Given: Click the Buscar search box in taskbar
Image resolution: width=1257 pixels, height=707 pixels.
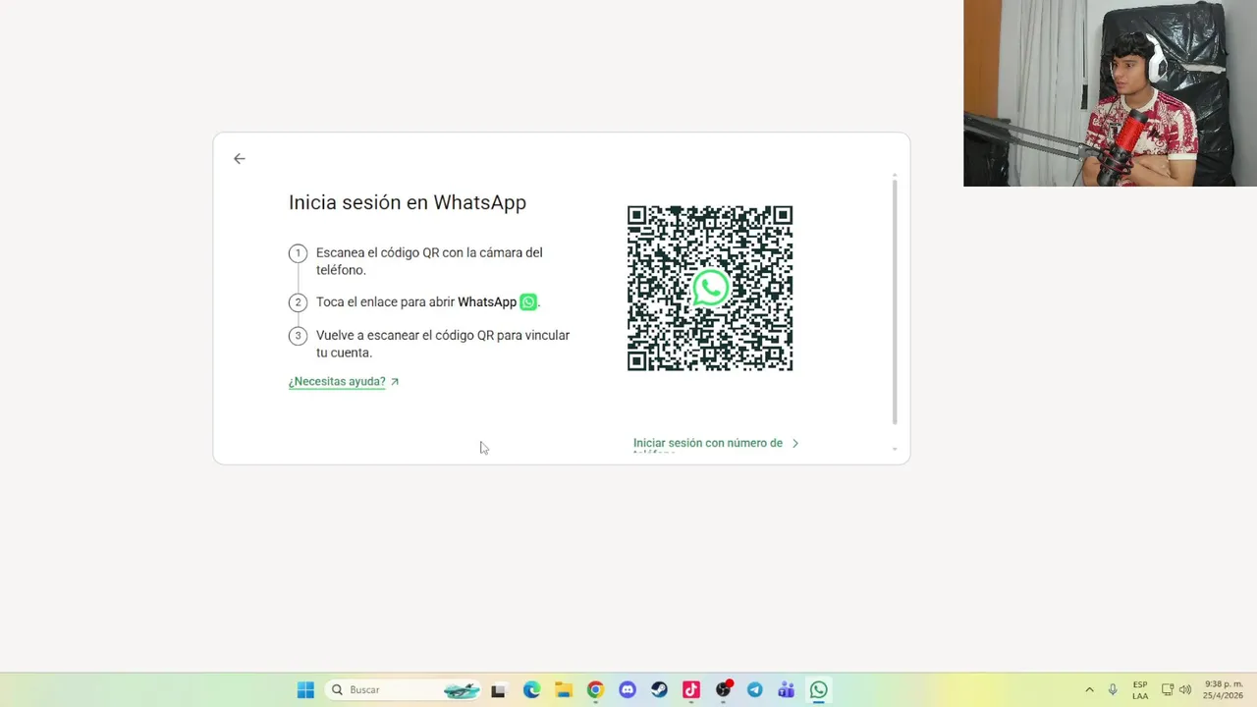Looking at the screenshot, I should tap(405, 690).
